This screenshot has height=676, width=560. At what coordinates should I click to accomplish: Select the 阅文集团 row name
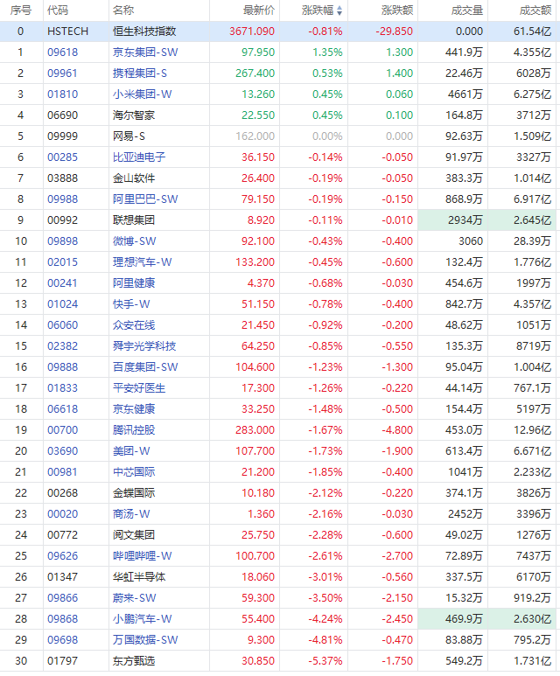(134, 535)
